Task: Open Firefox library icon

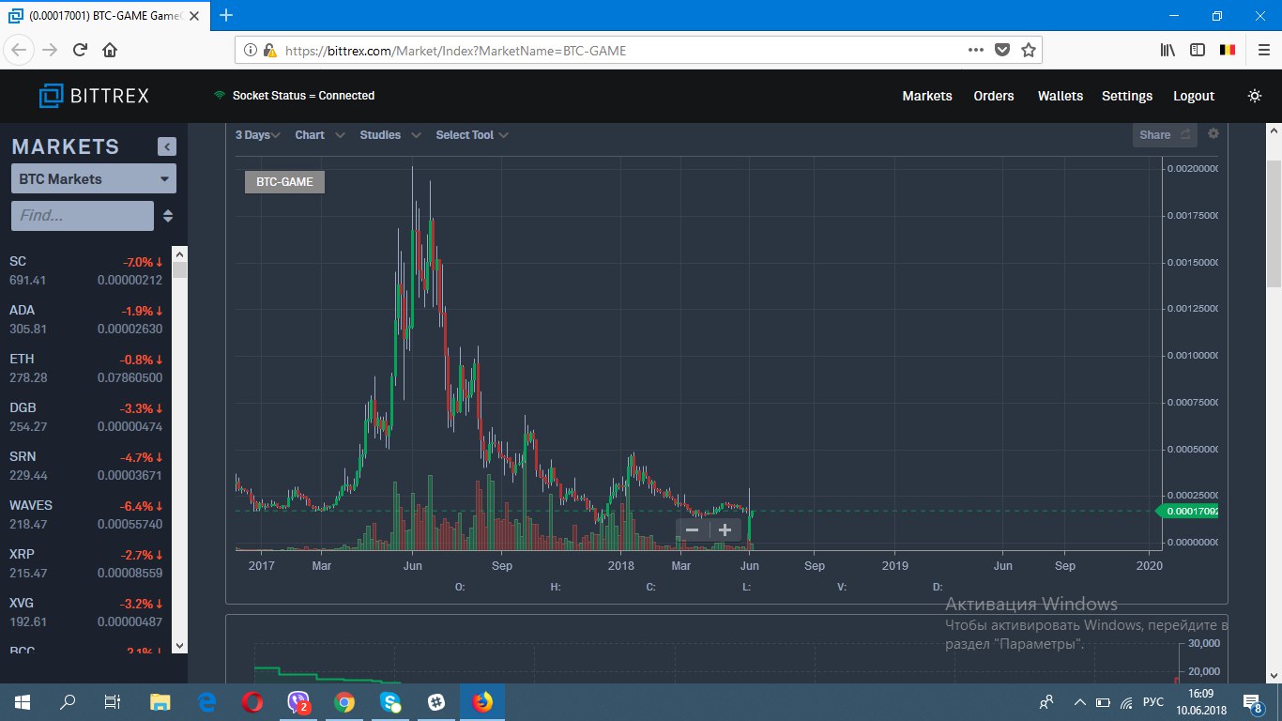Action: click(1168, 50)
